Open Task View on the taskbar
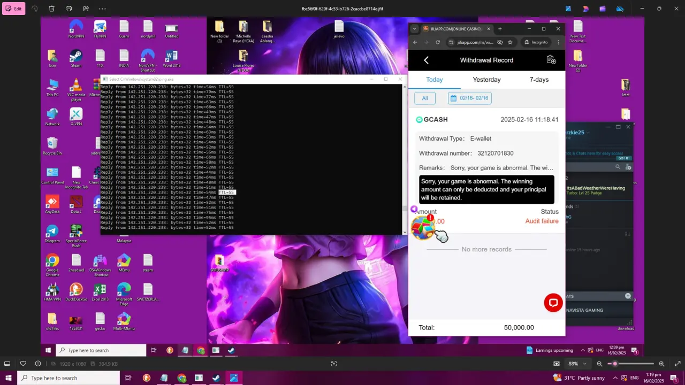Image resolution: width=685 pixels, height=385 pixels. point(128,378)
